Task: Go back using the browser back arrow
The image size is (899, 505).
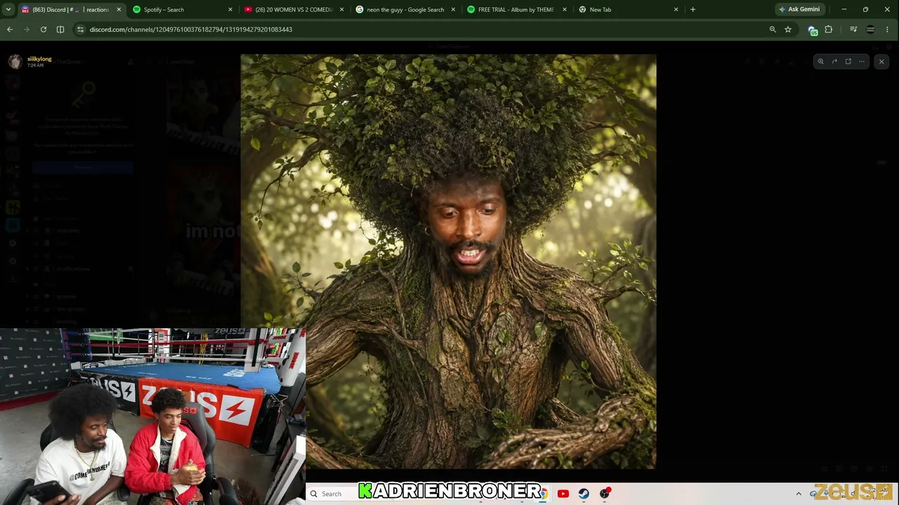Action: 10,29
